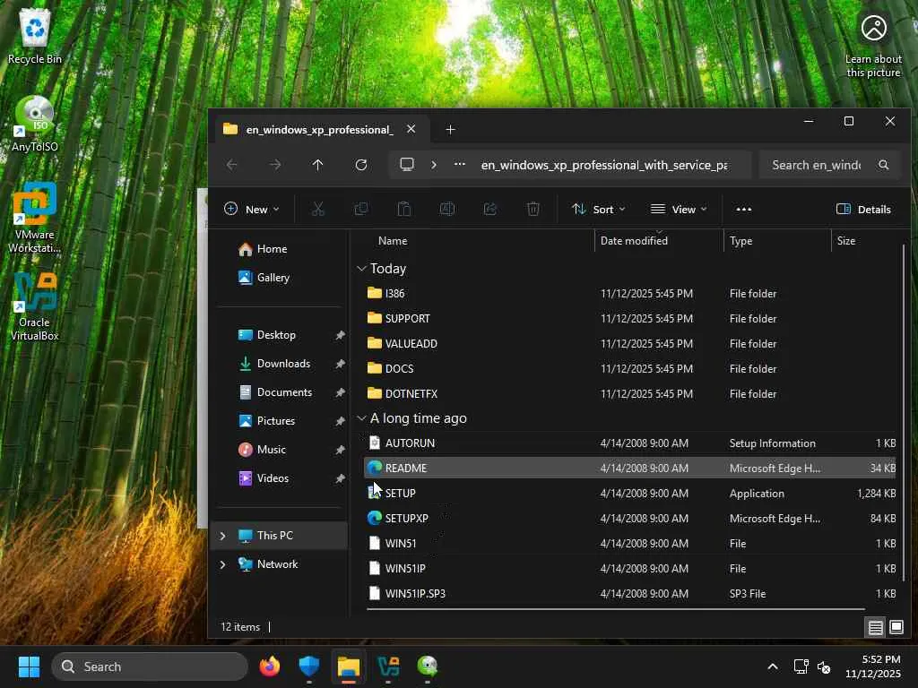This screenshot has height=688, width=918.
Task: Open Windows Security shield in taskbar
Action: (308, 666)
